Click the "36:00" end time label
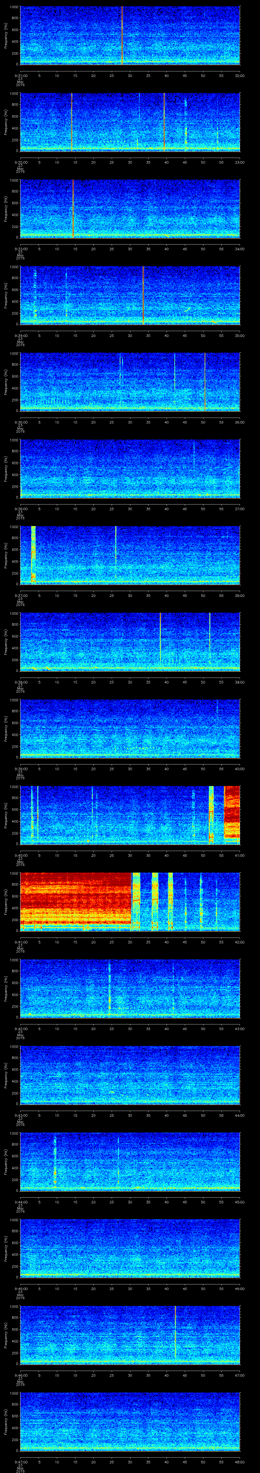260x1473 pixels. click(x=239, y=422)
